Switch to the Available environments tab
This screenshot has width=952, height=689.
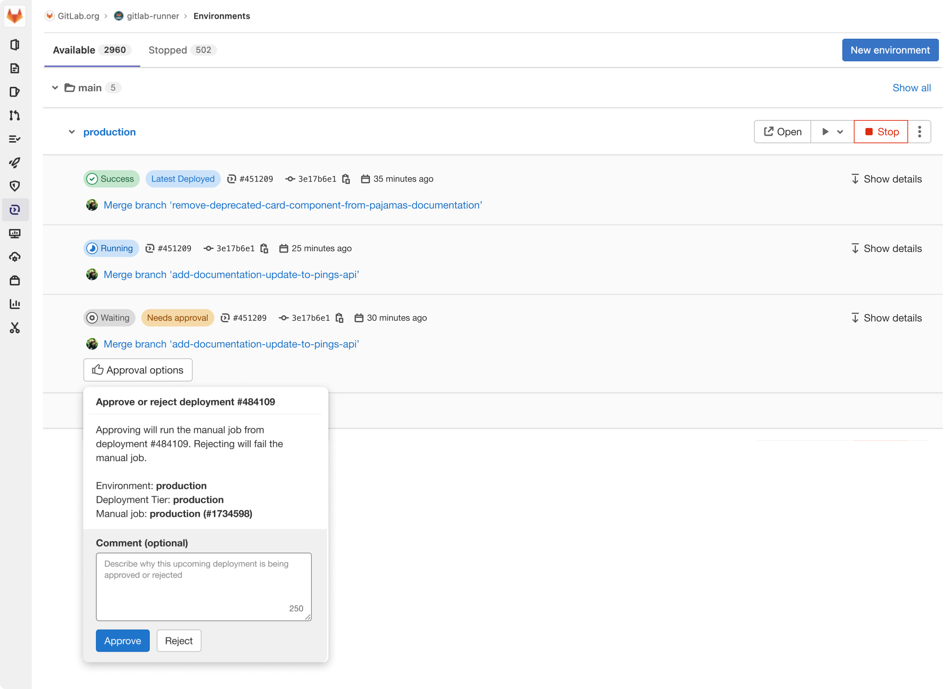(74, 50)
